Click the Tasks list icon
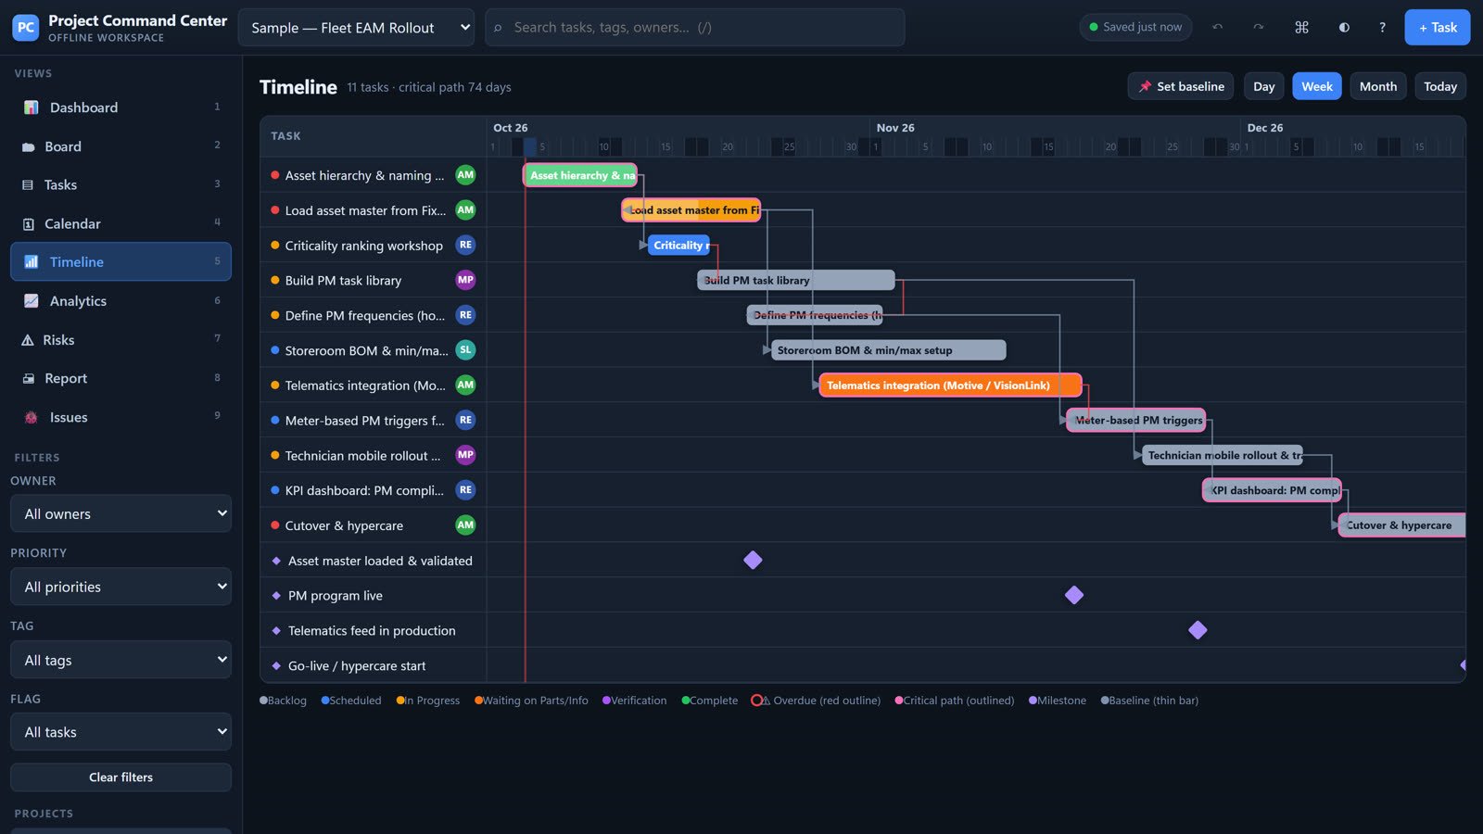1483x834 pixels. 28,185
